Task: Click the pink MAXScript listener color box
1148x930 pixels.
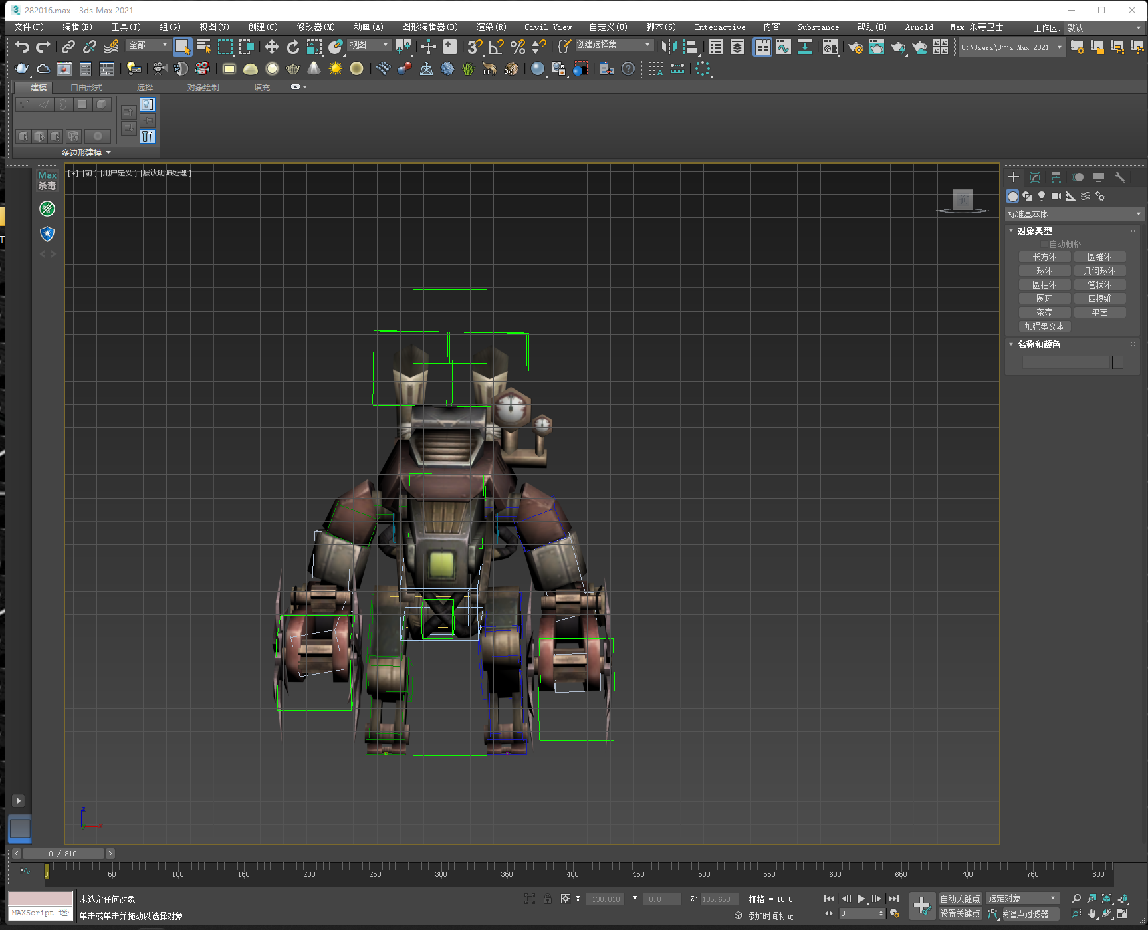Action: (41, 899)
